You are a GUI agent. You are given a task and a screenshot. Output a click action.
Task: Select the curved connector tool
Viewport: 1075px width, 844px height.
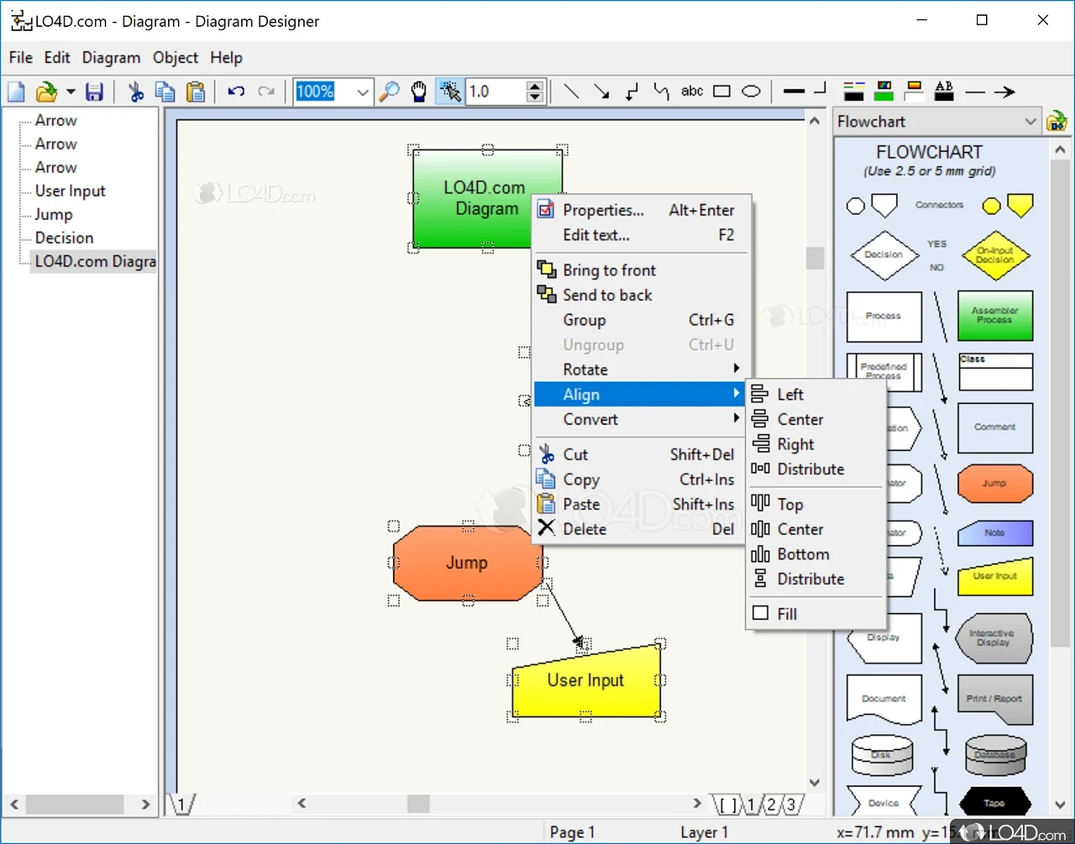662,92
